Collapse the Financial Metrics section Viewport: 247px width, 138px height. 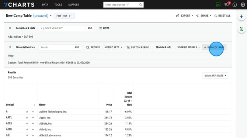[10, 47]
